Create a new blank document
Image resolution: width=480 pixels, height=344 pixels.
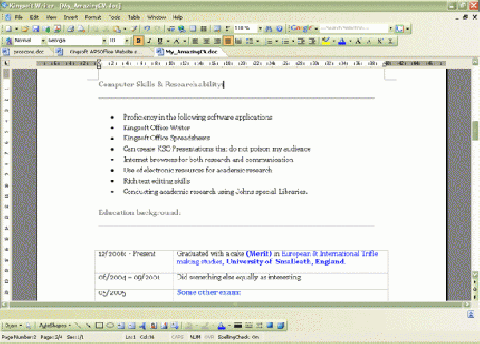point(9,29)
